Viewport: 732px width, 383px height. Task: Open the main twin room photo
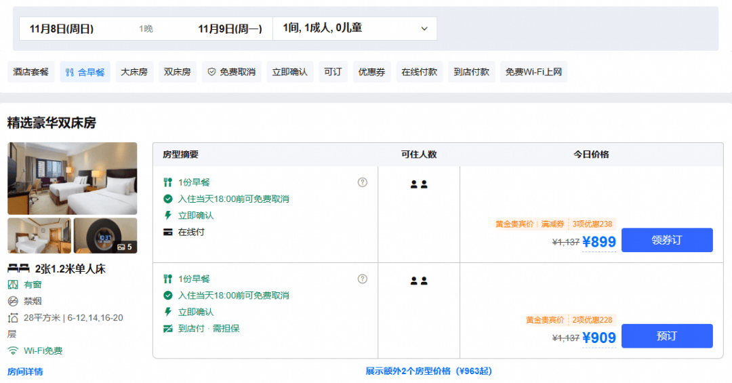[x=73, y=178]
